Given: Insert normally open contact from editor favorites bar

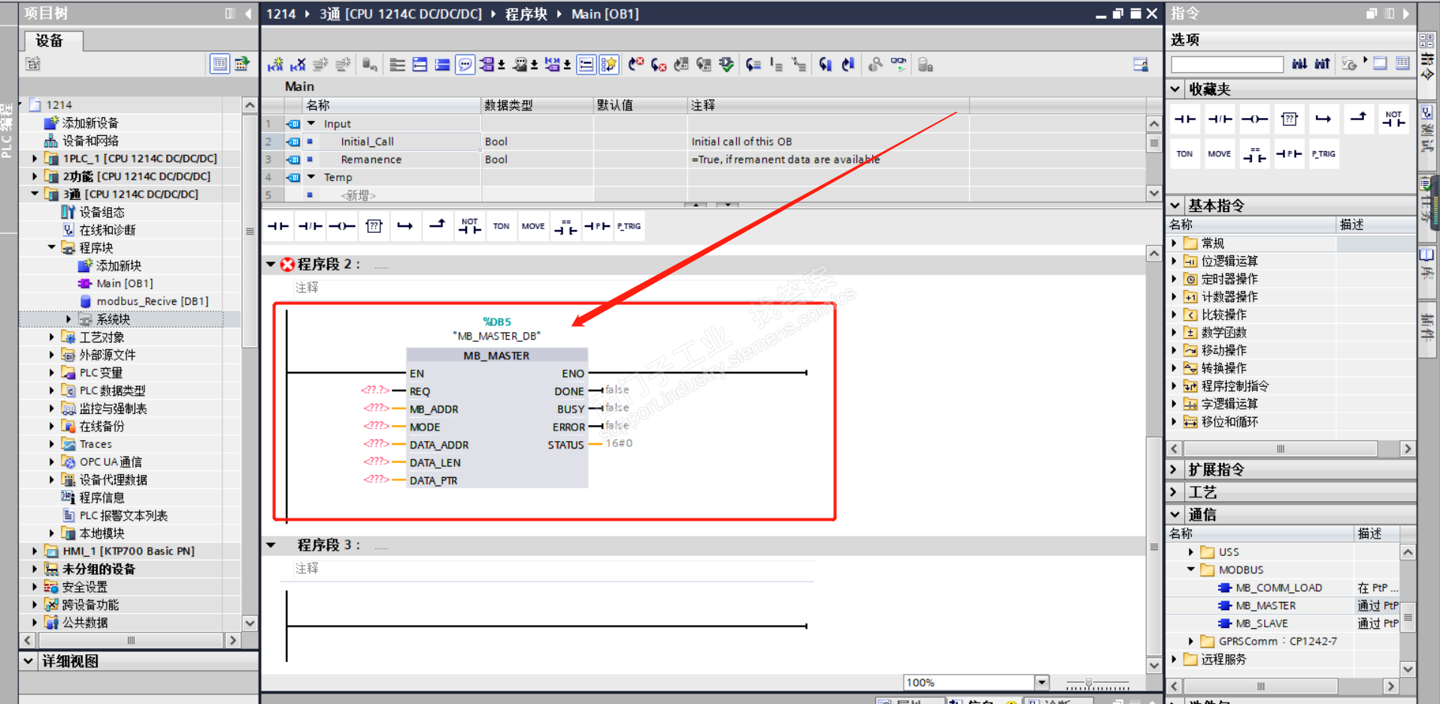Looking at the screenshot, I should click(x=278, y=226).
